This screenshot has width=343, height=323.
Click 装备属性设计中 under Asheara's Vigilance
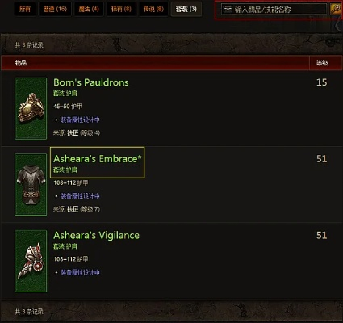pyautogui.click(x=80, y=272)
